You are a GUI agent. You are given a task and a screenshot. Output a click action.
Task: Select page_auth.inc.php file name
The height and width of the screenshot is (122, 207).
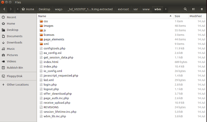[x=56, y=98]
